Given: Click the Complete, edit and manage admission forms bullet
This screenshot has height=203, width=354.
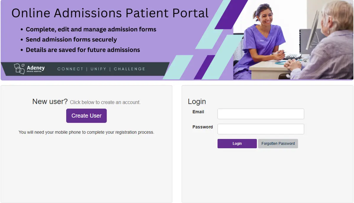Looking at the screenshot, I should (x=91, y=29).
